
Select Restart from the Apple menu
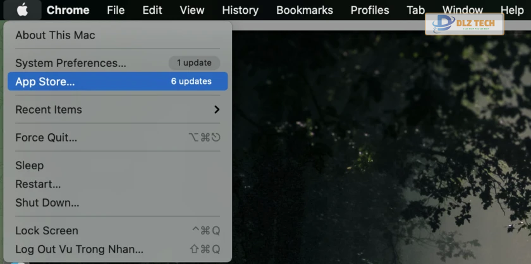[x=118, y=184]
